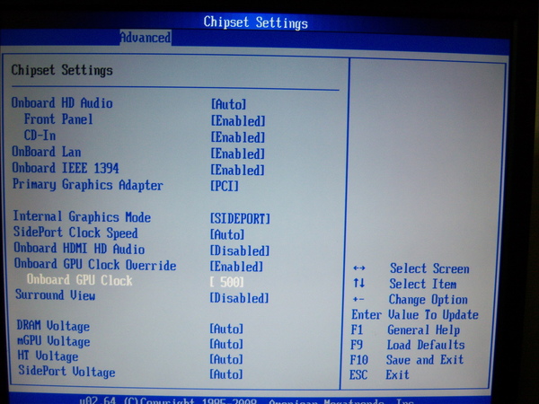Click the F1 General Help entry
Image resolution: width=539 pixels, height=404 pixels.
[405, 329]
